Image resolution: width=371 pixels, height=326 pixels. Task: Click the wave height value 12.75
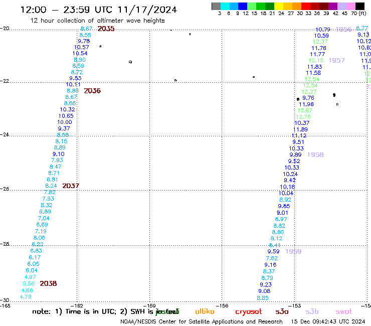[x=303, y=117]
